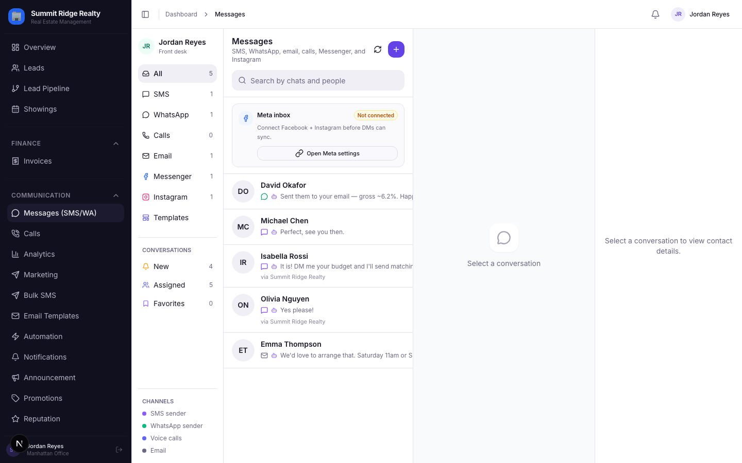This screenshot has height=463, width=742.
Task: Filter messages by Instagram
Action: pos(177,197)
